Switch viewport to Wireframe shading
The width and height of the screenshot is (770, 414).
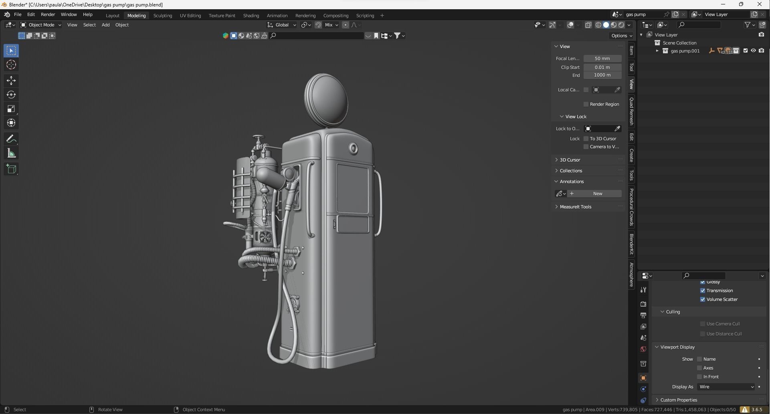[x=598, y=25]
